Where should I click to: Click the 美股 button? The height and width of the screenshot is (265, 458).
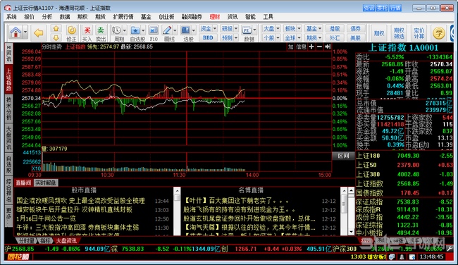[355, 37]
